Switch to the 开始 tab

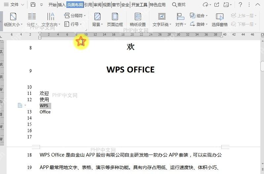52,5
